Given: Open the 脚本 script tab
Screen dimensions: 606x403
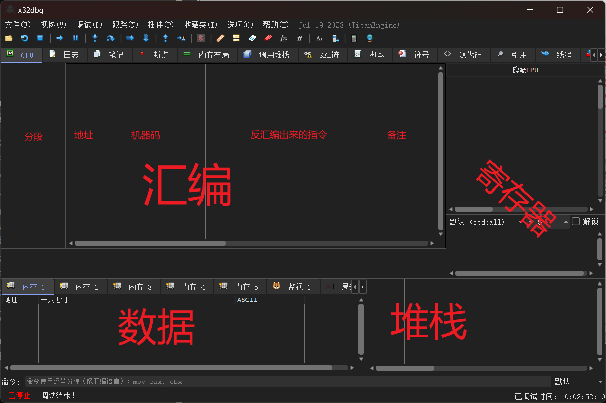Looking at the screenshot, I should coord(370,55).
